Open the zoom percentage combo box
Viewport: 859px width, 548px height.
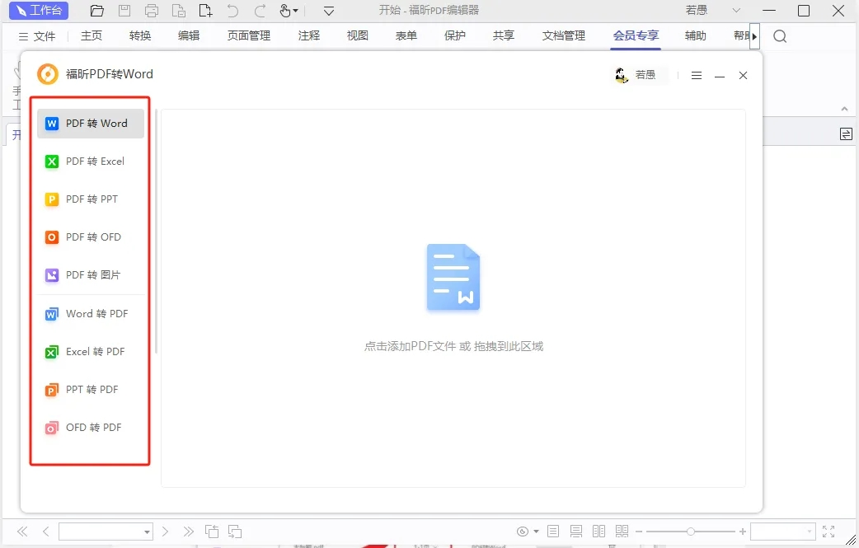[783, 532]
